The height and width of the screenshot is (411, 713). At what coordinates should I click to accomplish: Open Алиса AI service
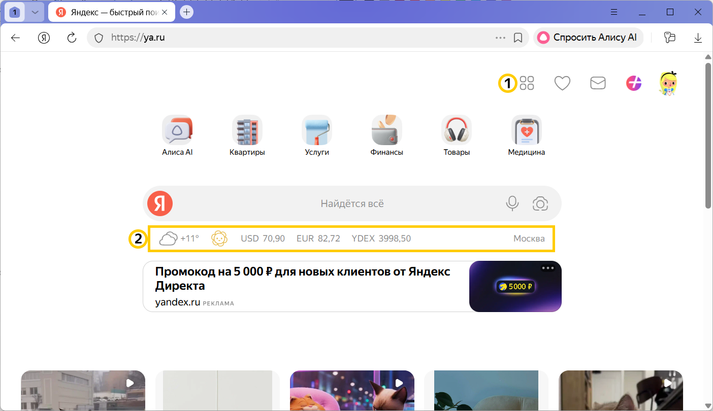coord(177,135)
